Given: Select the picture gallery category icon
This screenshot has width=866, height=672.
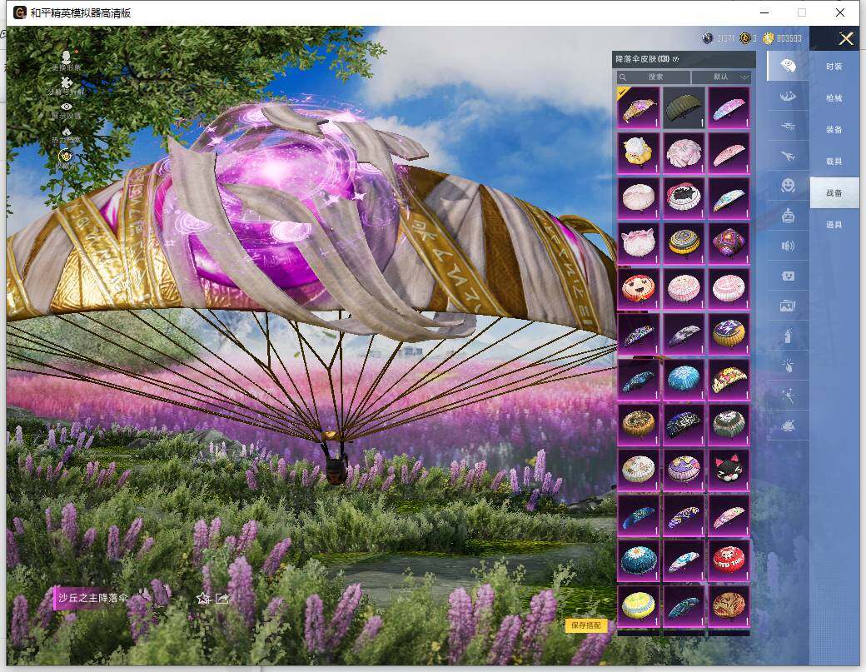Looking at the screenshot, I should point(788,306).
